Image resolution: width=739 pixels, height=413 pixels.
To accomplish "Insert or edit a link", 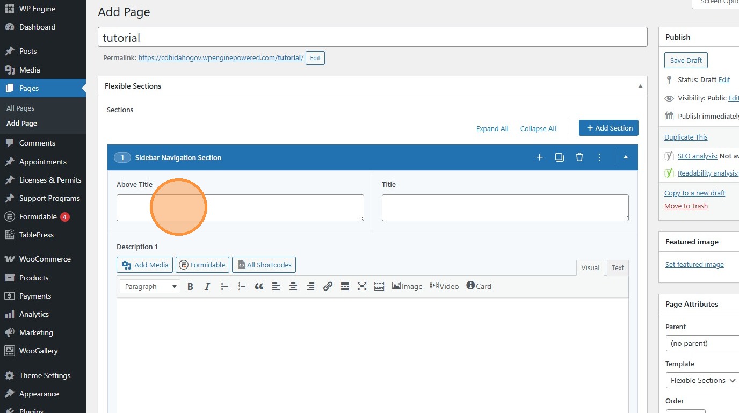I will click(x=328, y=286).
